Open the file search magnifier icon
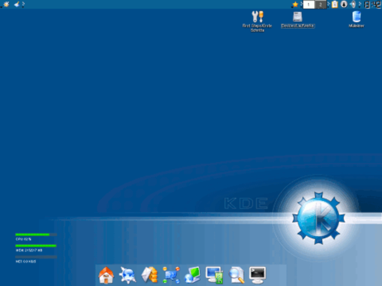 [x=236, y=275]
